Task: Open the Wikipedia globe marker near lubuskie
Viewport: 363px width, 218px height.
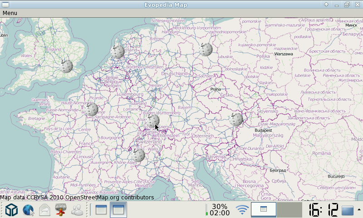Action: [206, 50]
